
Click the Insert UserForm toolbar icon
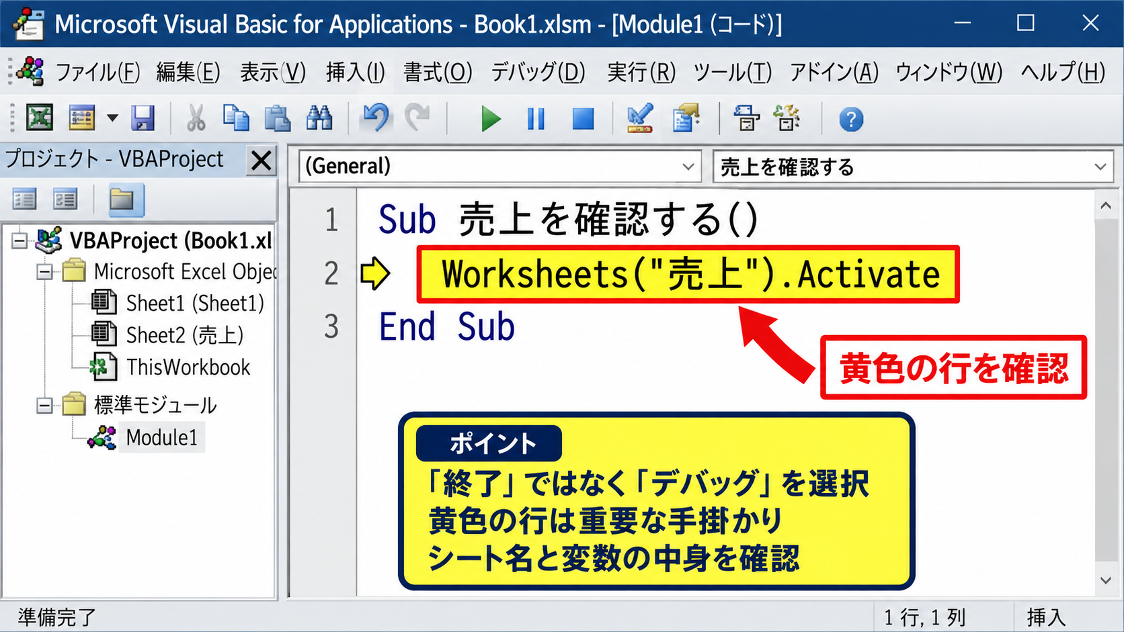click(x=82, y=118)
